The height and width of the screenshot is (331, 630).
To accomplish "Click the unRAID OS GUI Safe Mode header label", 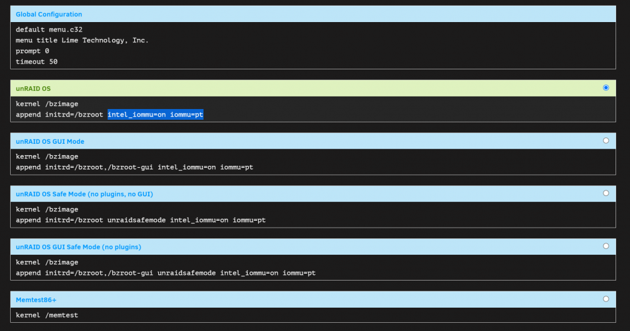I will (x=78, y=247).
